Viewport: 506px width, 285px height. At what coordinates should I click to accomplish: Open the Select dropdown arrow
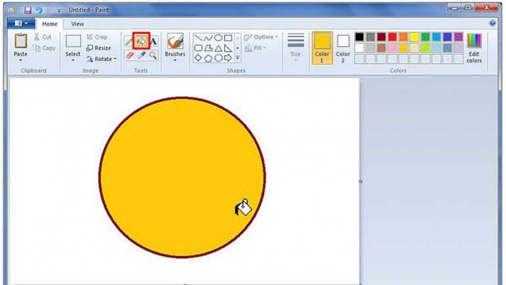click(73, 61)
